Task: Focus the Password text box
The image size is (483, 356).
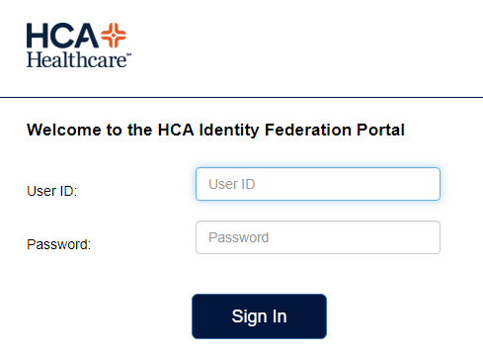Action: coord(318,237)
